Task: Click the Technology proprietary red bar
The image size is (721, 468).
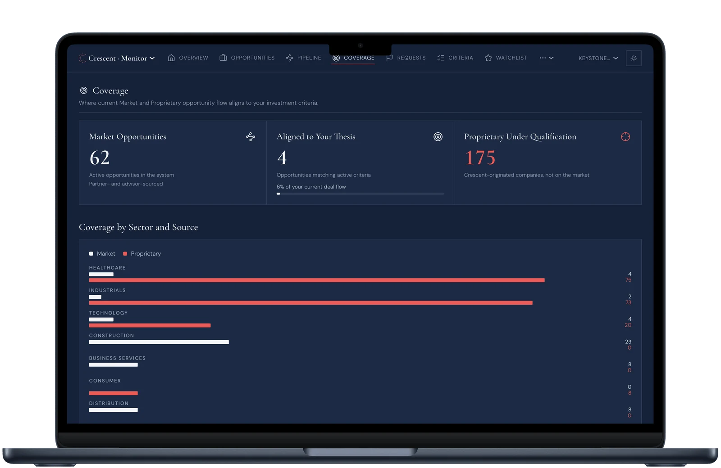Action: (x=150, y=325)
